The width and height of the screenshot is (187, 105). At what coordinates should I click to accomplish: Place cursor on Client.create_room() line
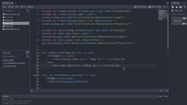pos(61,78)
